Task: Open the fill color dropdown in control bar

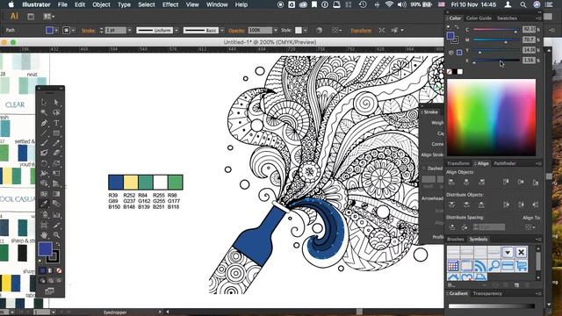Action: pos(56,31)
